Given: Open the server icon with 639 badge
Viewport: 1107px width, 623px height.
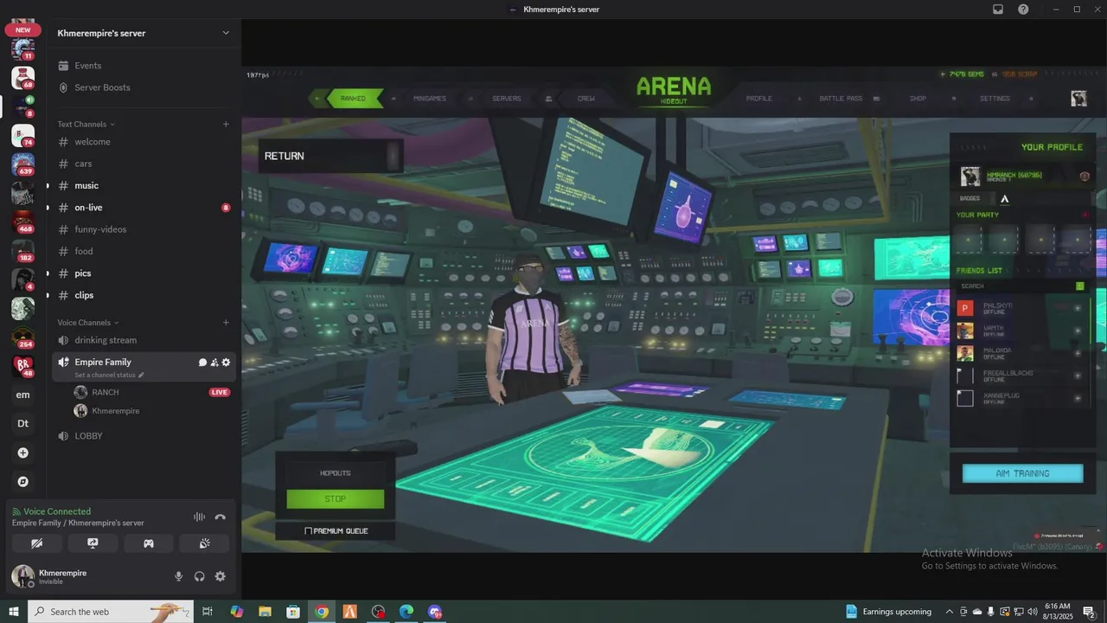Looking at the screenshot, I should pyautogui.click(x=22, y=164).
